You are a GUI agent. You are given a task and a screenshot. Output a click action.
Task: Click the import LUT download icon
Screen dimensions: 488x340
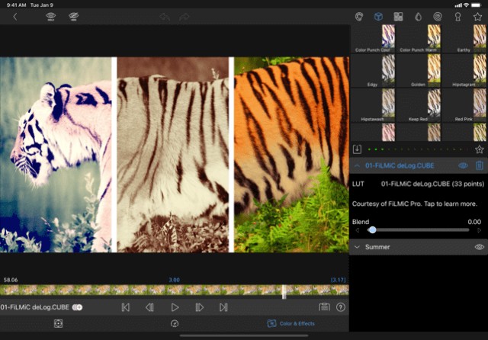coord(357,150)
